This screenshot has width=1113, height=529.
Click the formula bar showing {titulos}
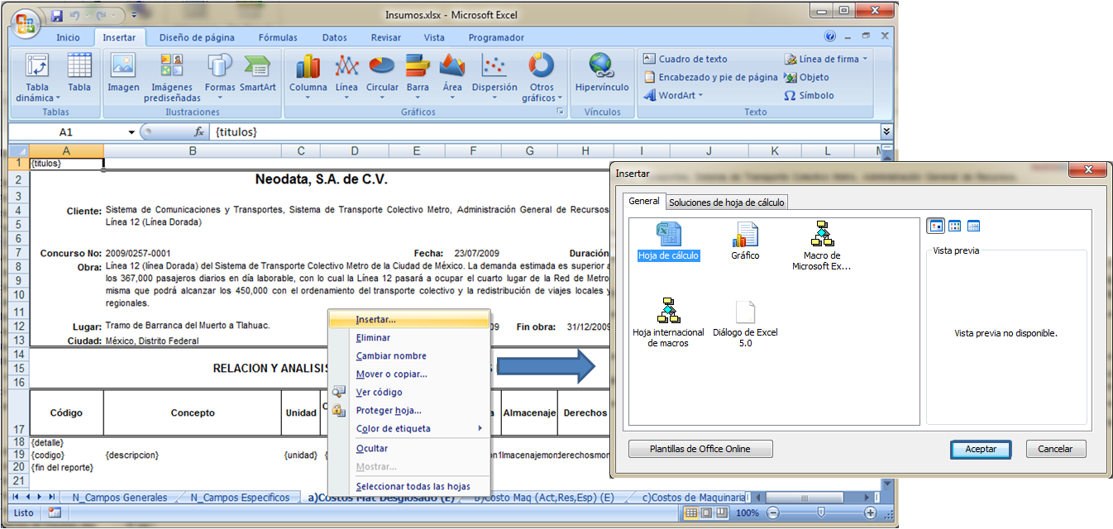pyautogui.click(x=546, y=132)
